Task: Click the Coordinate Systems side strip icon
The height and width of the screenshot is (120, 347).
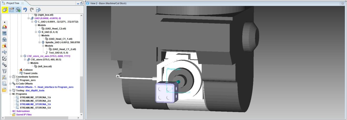Action: 4,58
